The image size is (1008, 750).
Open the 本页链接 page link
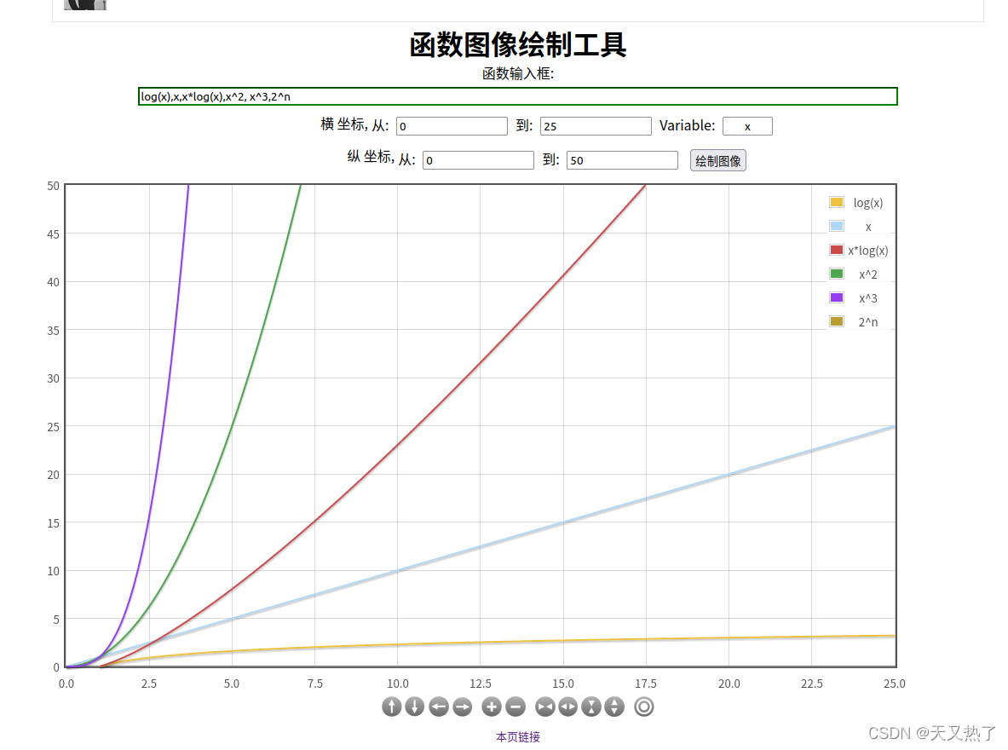point(518,736)
